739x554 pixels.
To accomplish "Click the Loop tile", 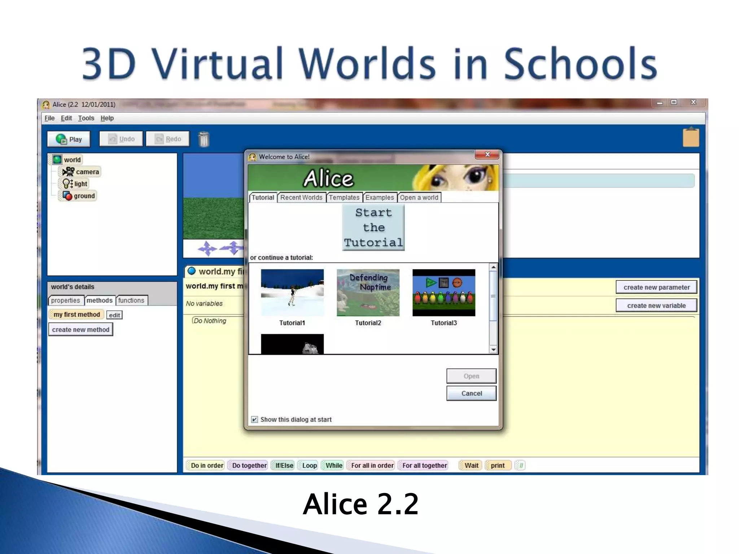I will coord(308,465).
